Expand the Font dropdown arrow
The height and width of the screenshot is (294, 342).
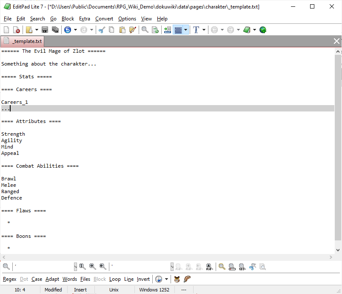[x=204, y=30]
